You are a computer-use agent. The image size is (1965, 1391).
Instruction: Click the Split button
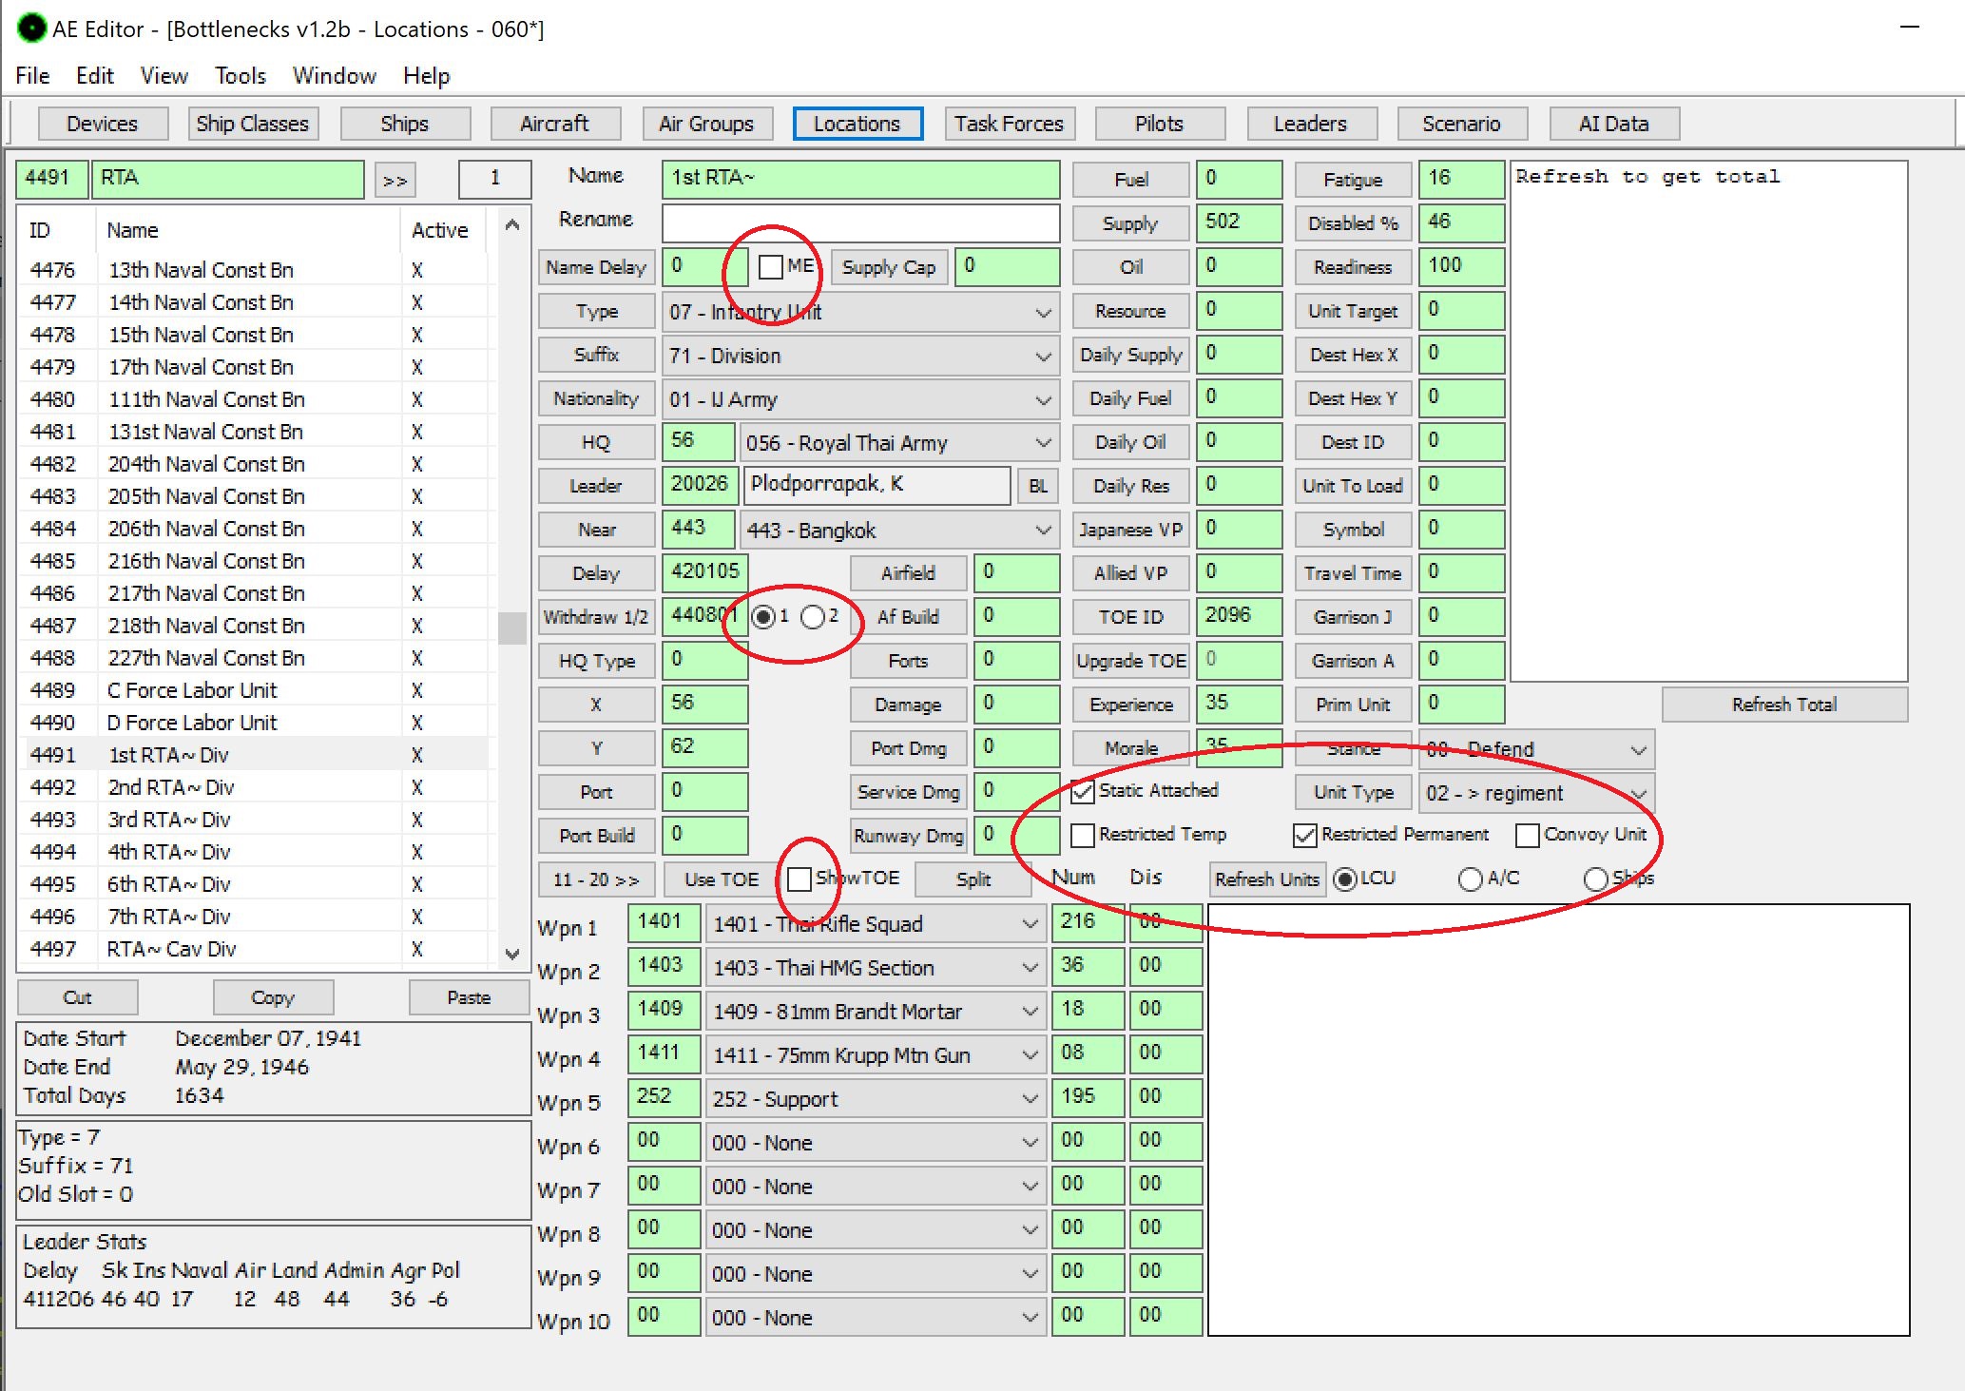[973, 879]
